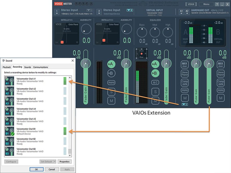This screenshot has height=173, width=231.
Task: Click the Voicemeeter Out A5 device icon
Action: tap(10, 121)
